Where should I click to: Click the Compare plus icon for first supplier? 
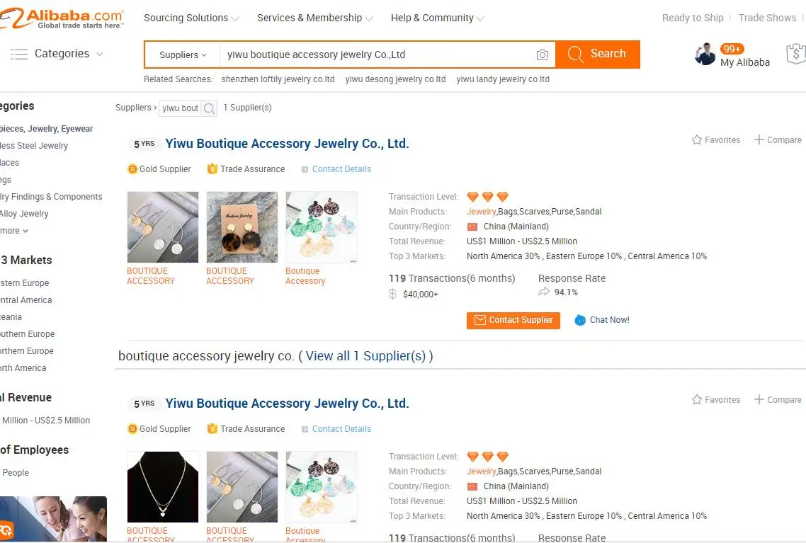(x=759, y=140)
